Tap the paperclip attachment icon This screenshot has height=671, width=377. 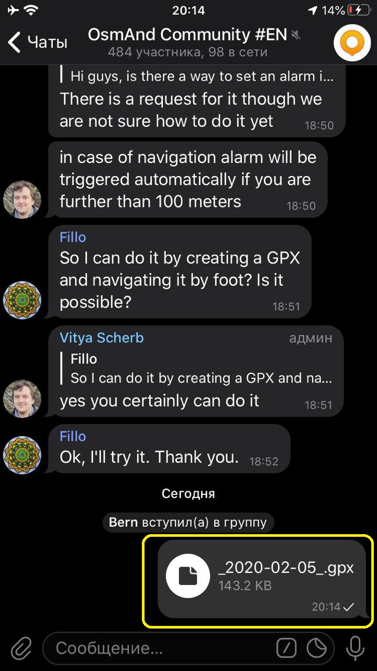click(x=21, y=649)
